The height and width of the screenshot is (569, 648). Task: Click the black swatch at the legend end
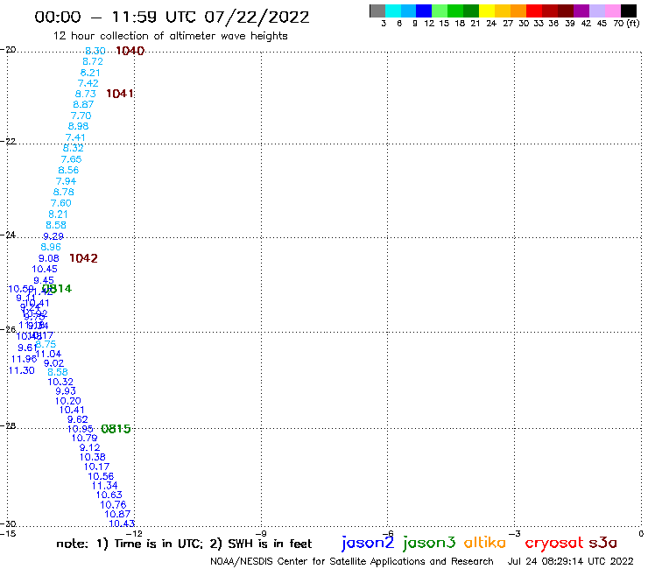(629, 11)
